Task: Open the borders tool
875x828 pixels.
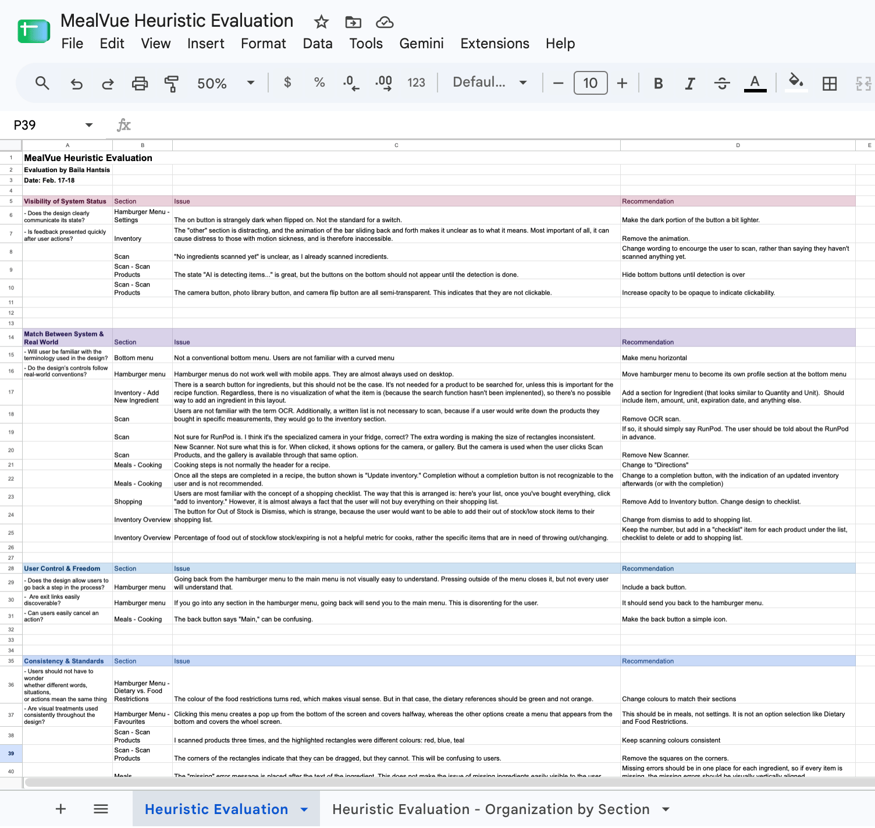Action: click(830, 84)
